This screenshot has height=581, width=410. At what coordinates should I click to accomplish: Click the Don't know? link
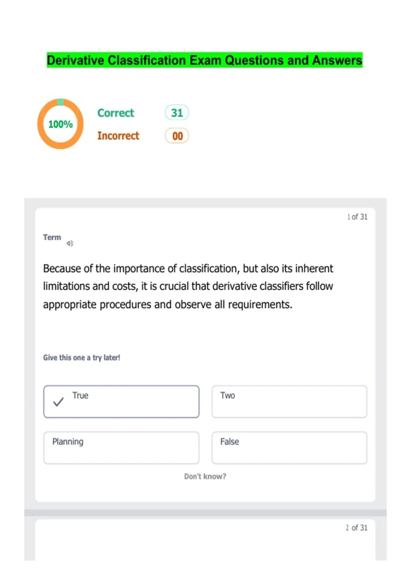click(205, 476)
